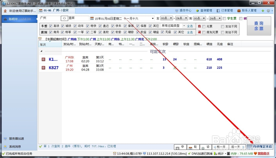The height and width of the screenshot is (158, 276).
Task: Click the 广州 departure station field
Action: [x=50, y=18]
